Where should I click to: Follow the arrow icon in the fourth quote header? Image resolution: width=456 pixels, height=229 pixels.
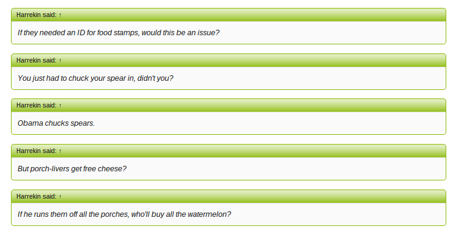60,151
